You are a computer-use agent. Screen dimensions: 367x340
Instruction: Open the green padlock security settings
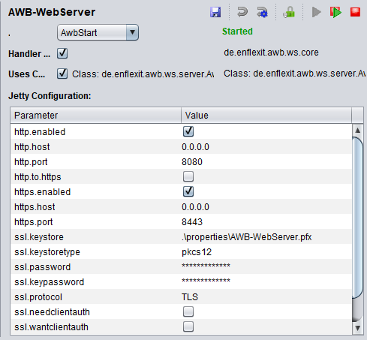(x=289, y=12)
